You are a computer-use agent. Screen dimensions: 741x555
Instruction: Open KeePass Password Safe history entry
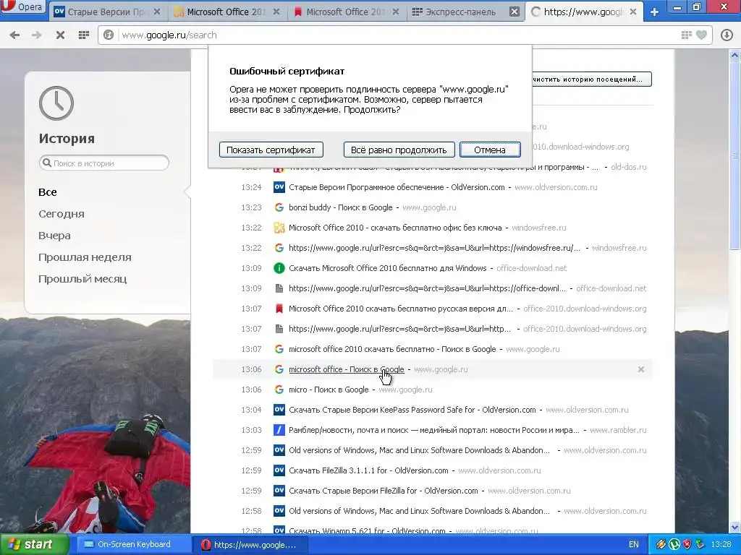412,410
